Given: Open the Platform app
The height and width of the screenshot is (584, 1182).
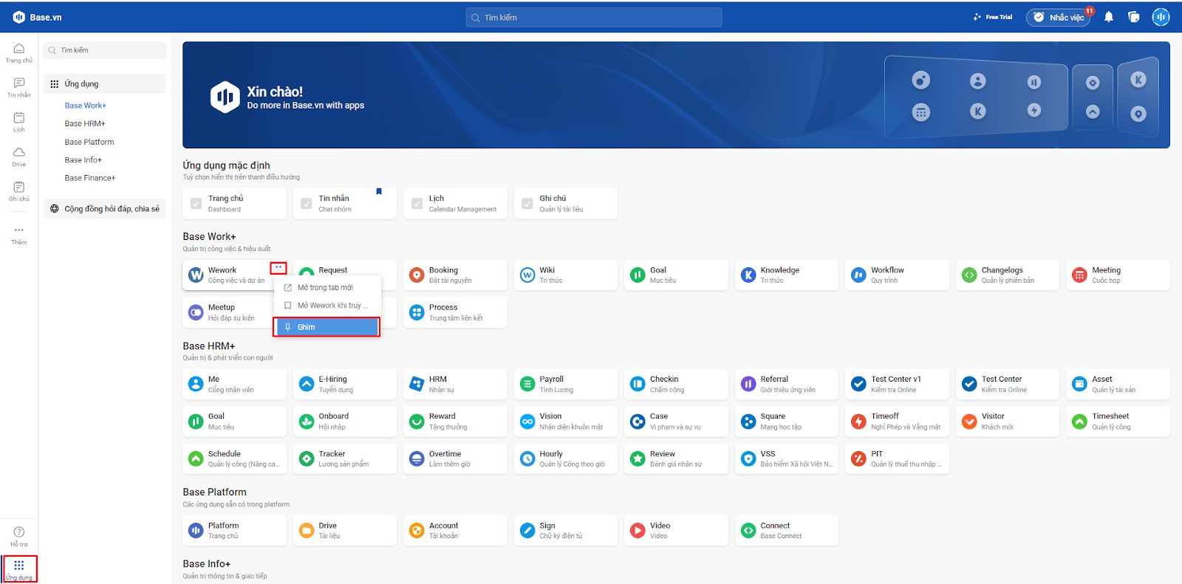Looking at the screenshot, I should (234, 530).
